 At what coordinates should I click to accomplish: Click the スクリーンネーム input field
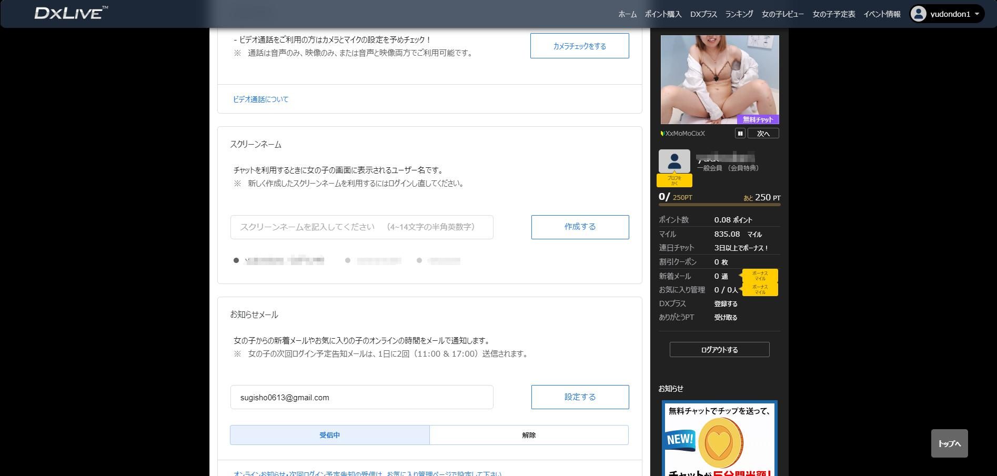point(361,227)
